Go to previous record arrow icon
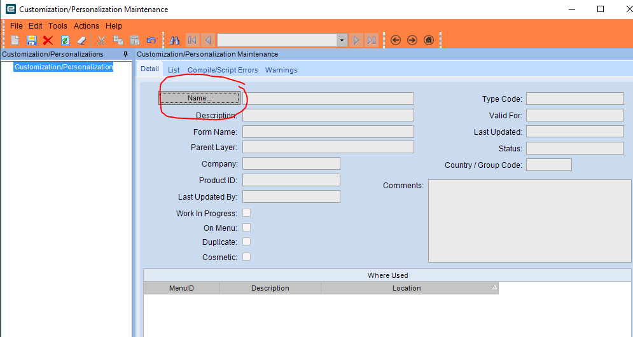This screenshot has height=337, width=633. (x=207, y=40)
